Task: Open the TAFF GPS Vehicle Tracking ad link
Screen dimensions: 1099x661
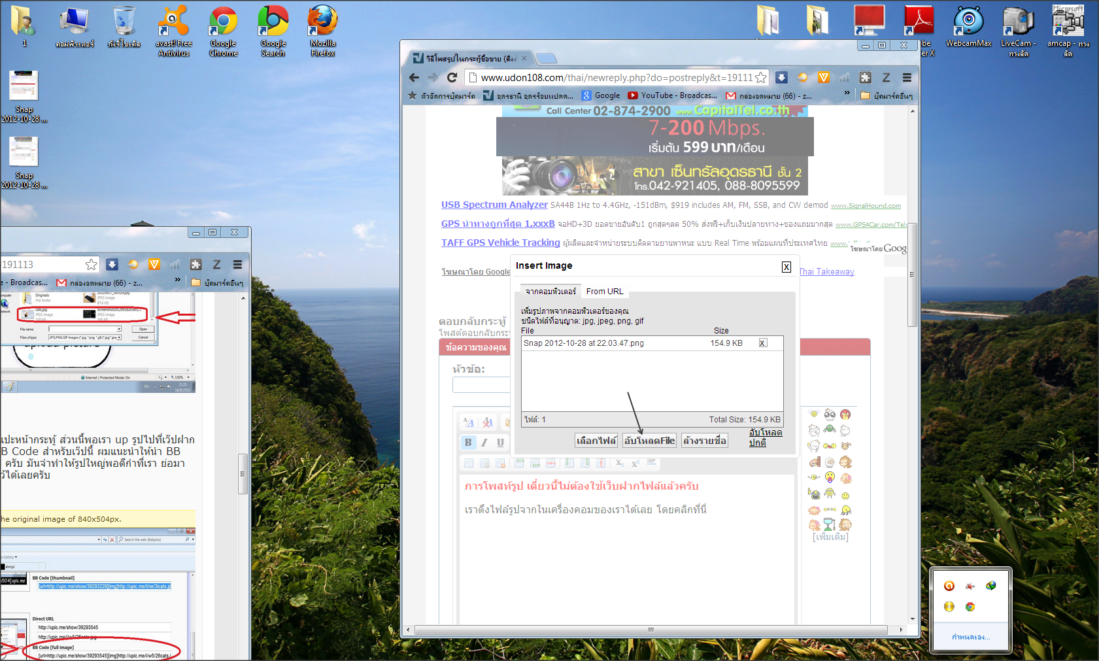Action: click(501, 243)
